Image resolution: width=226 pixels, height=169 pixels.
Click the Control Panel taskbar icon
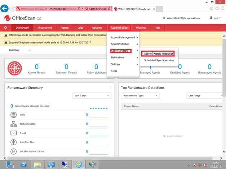(x=51, y=165)
